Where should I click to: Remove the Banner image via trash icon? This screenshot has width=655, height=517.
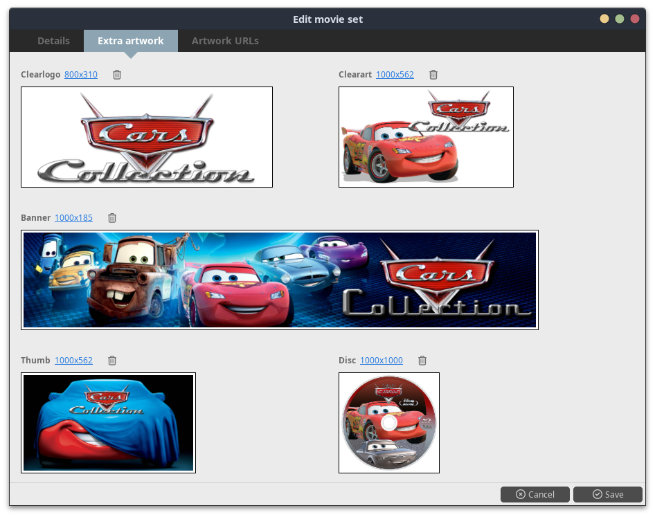tap(112, 218)
